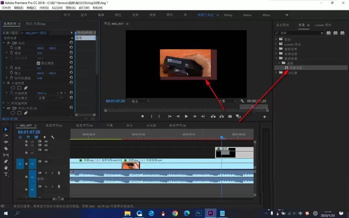Toggle snap magnet in timeline
The image size is (349, 218).
[28, 137]
